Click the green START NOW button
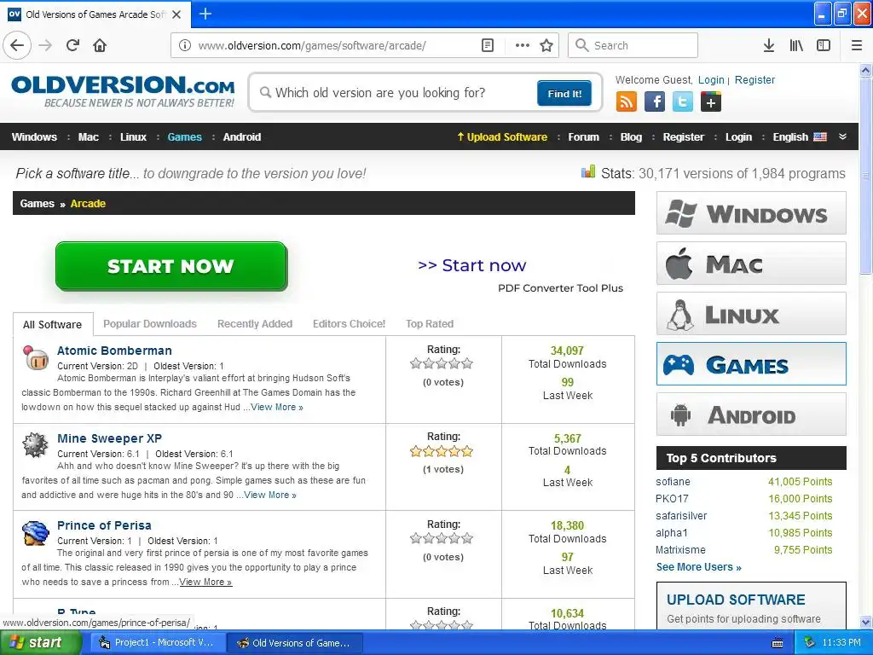Image resolution: width=873 pixels, height=655 pixels. [171, 266]
